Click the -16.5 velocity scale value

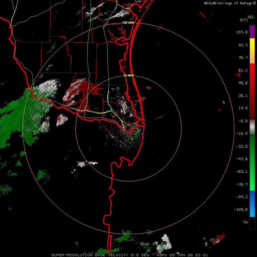point(242,134)
